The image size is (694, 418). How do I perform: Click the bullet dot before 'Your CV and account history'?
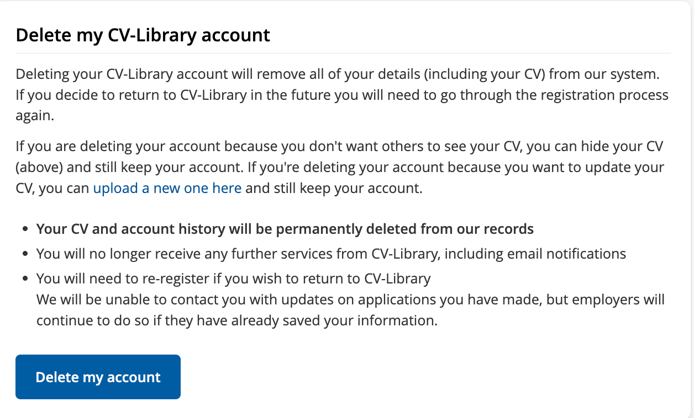pos(25,229)
